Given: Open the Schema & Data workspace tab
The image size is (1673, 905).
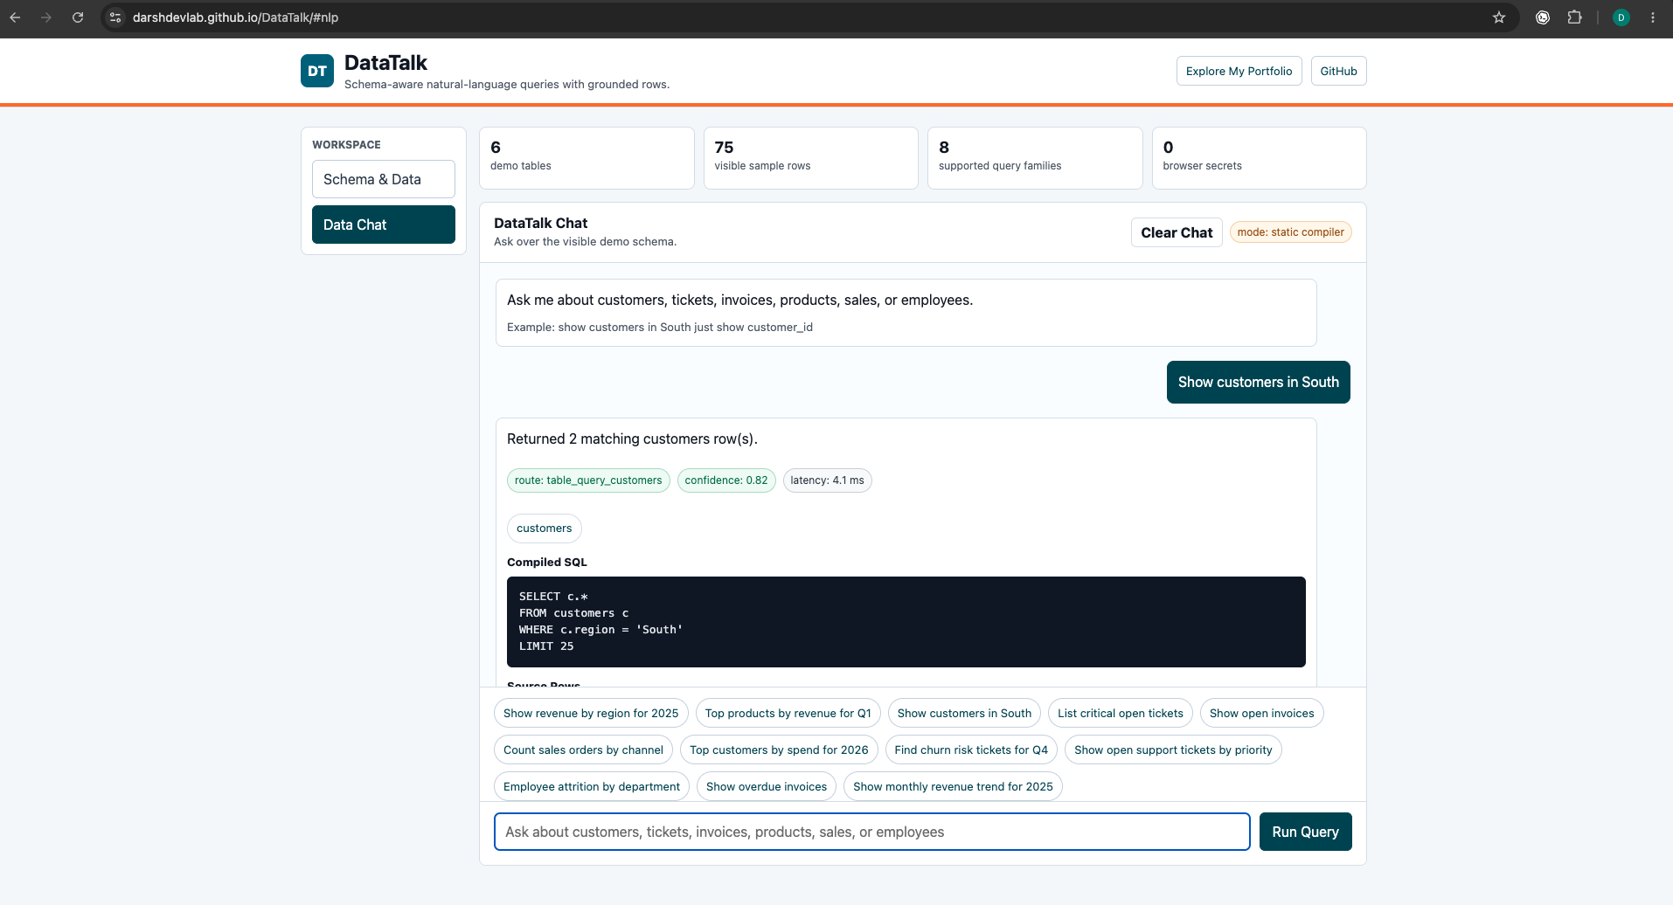Looking at the screenshot, I should (383, 179).
